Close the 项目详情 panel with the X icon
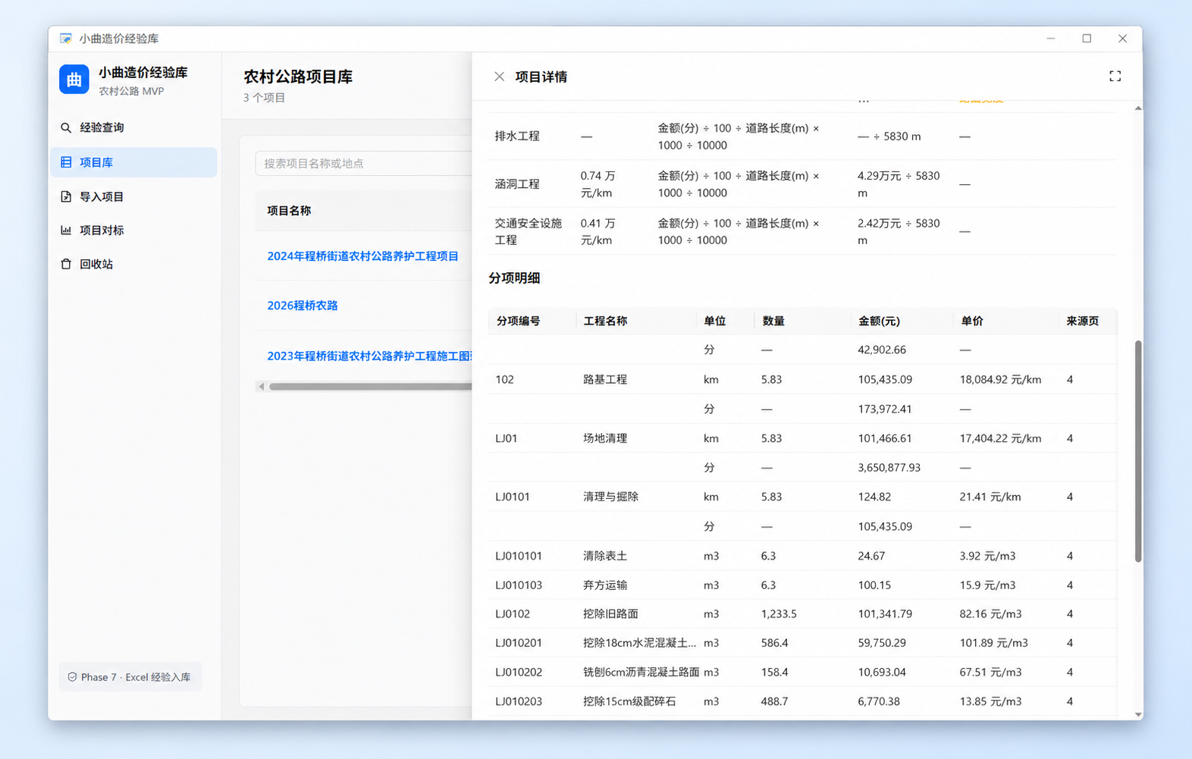The image size is (1192, 759). click(499, 77)
